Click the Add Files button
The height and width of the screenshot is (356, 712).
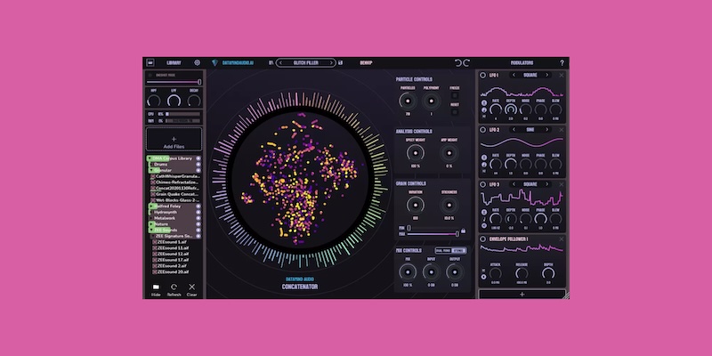point(174,140)
